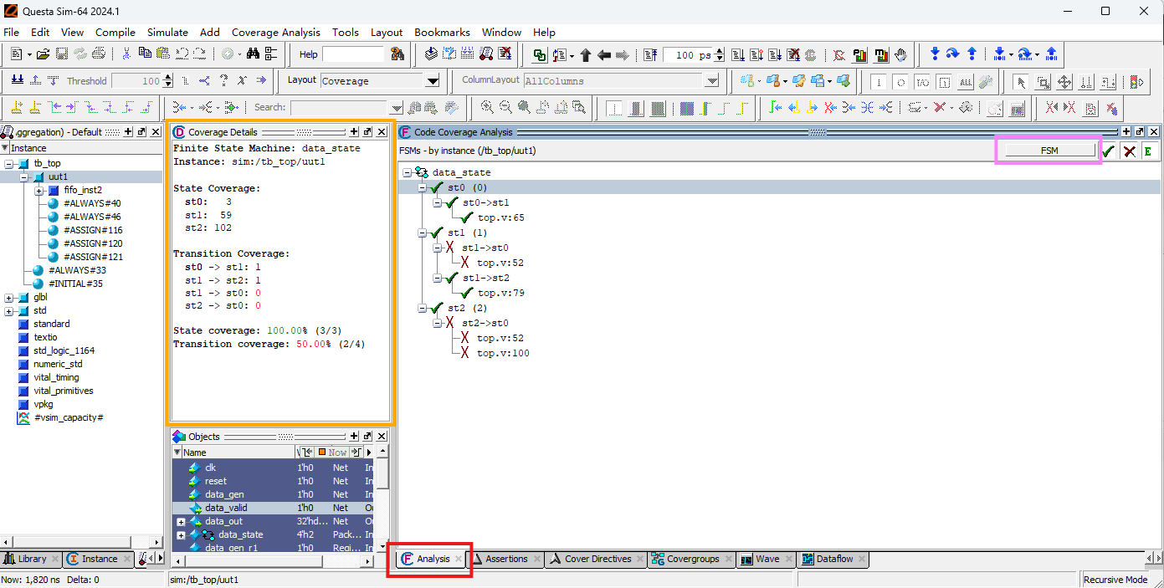Image resolution: width=1164 pixels, height=588 pixels.
Task: Click the Print icon
Action: point(99,54)
